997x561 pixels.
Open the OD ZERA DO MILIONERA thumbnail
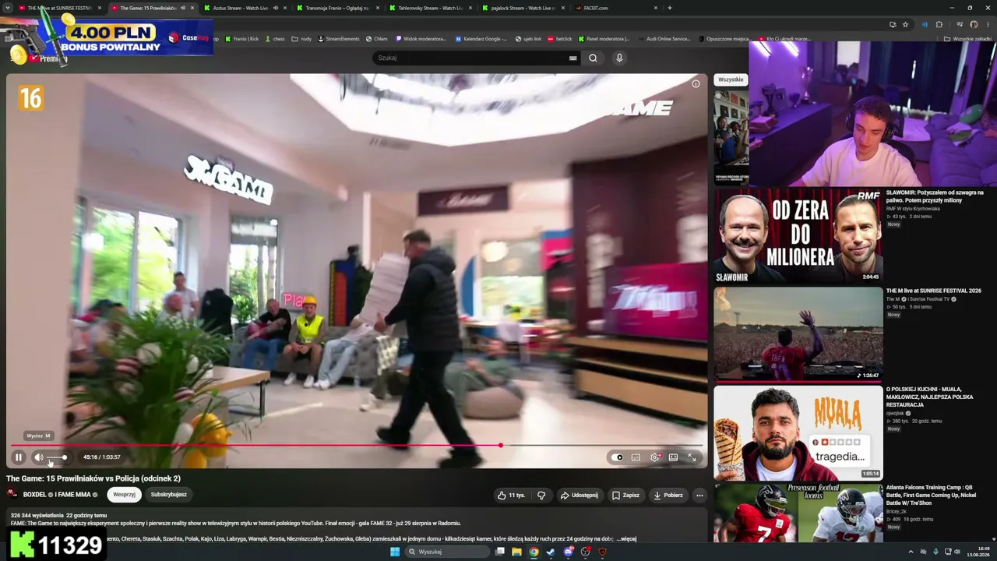[x=798, y=235]
